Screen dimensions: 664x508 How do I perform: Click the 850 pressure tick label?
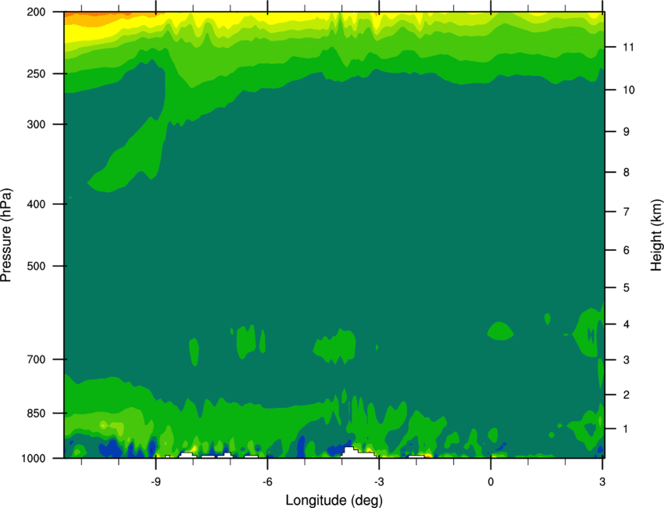click(37, 413)
